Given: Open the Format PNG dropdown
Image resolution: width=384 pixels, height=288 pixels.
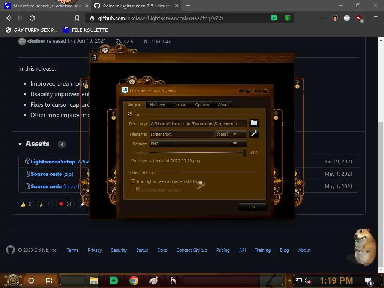Looking at the screenshot, I should coord(198,144).
